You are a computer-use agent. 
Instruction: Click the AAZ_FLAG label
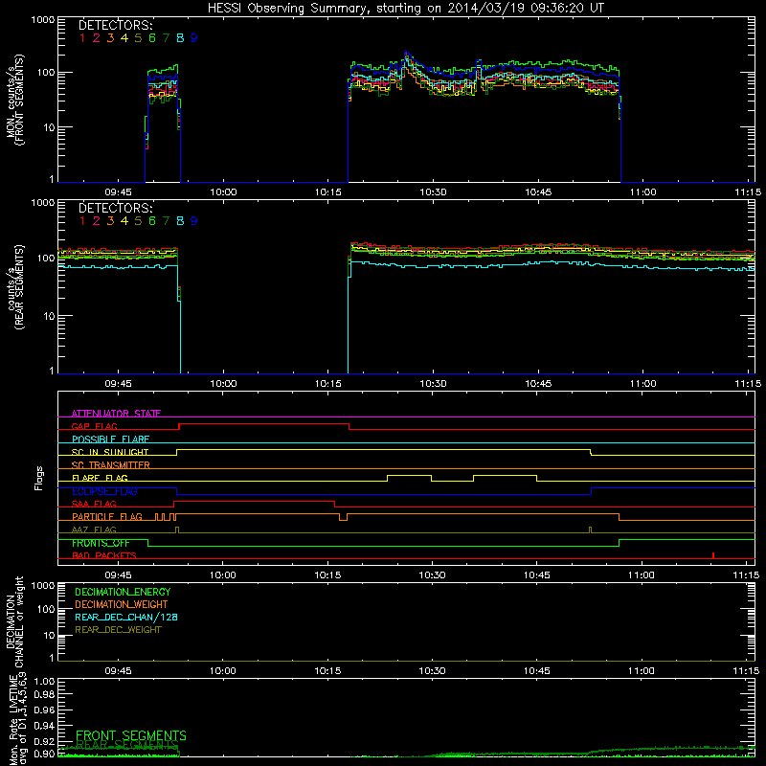click(x=94, y=529)
